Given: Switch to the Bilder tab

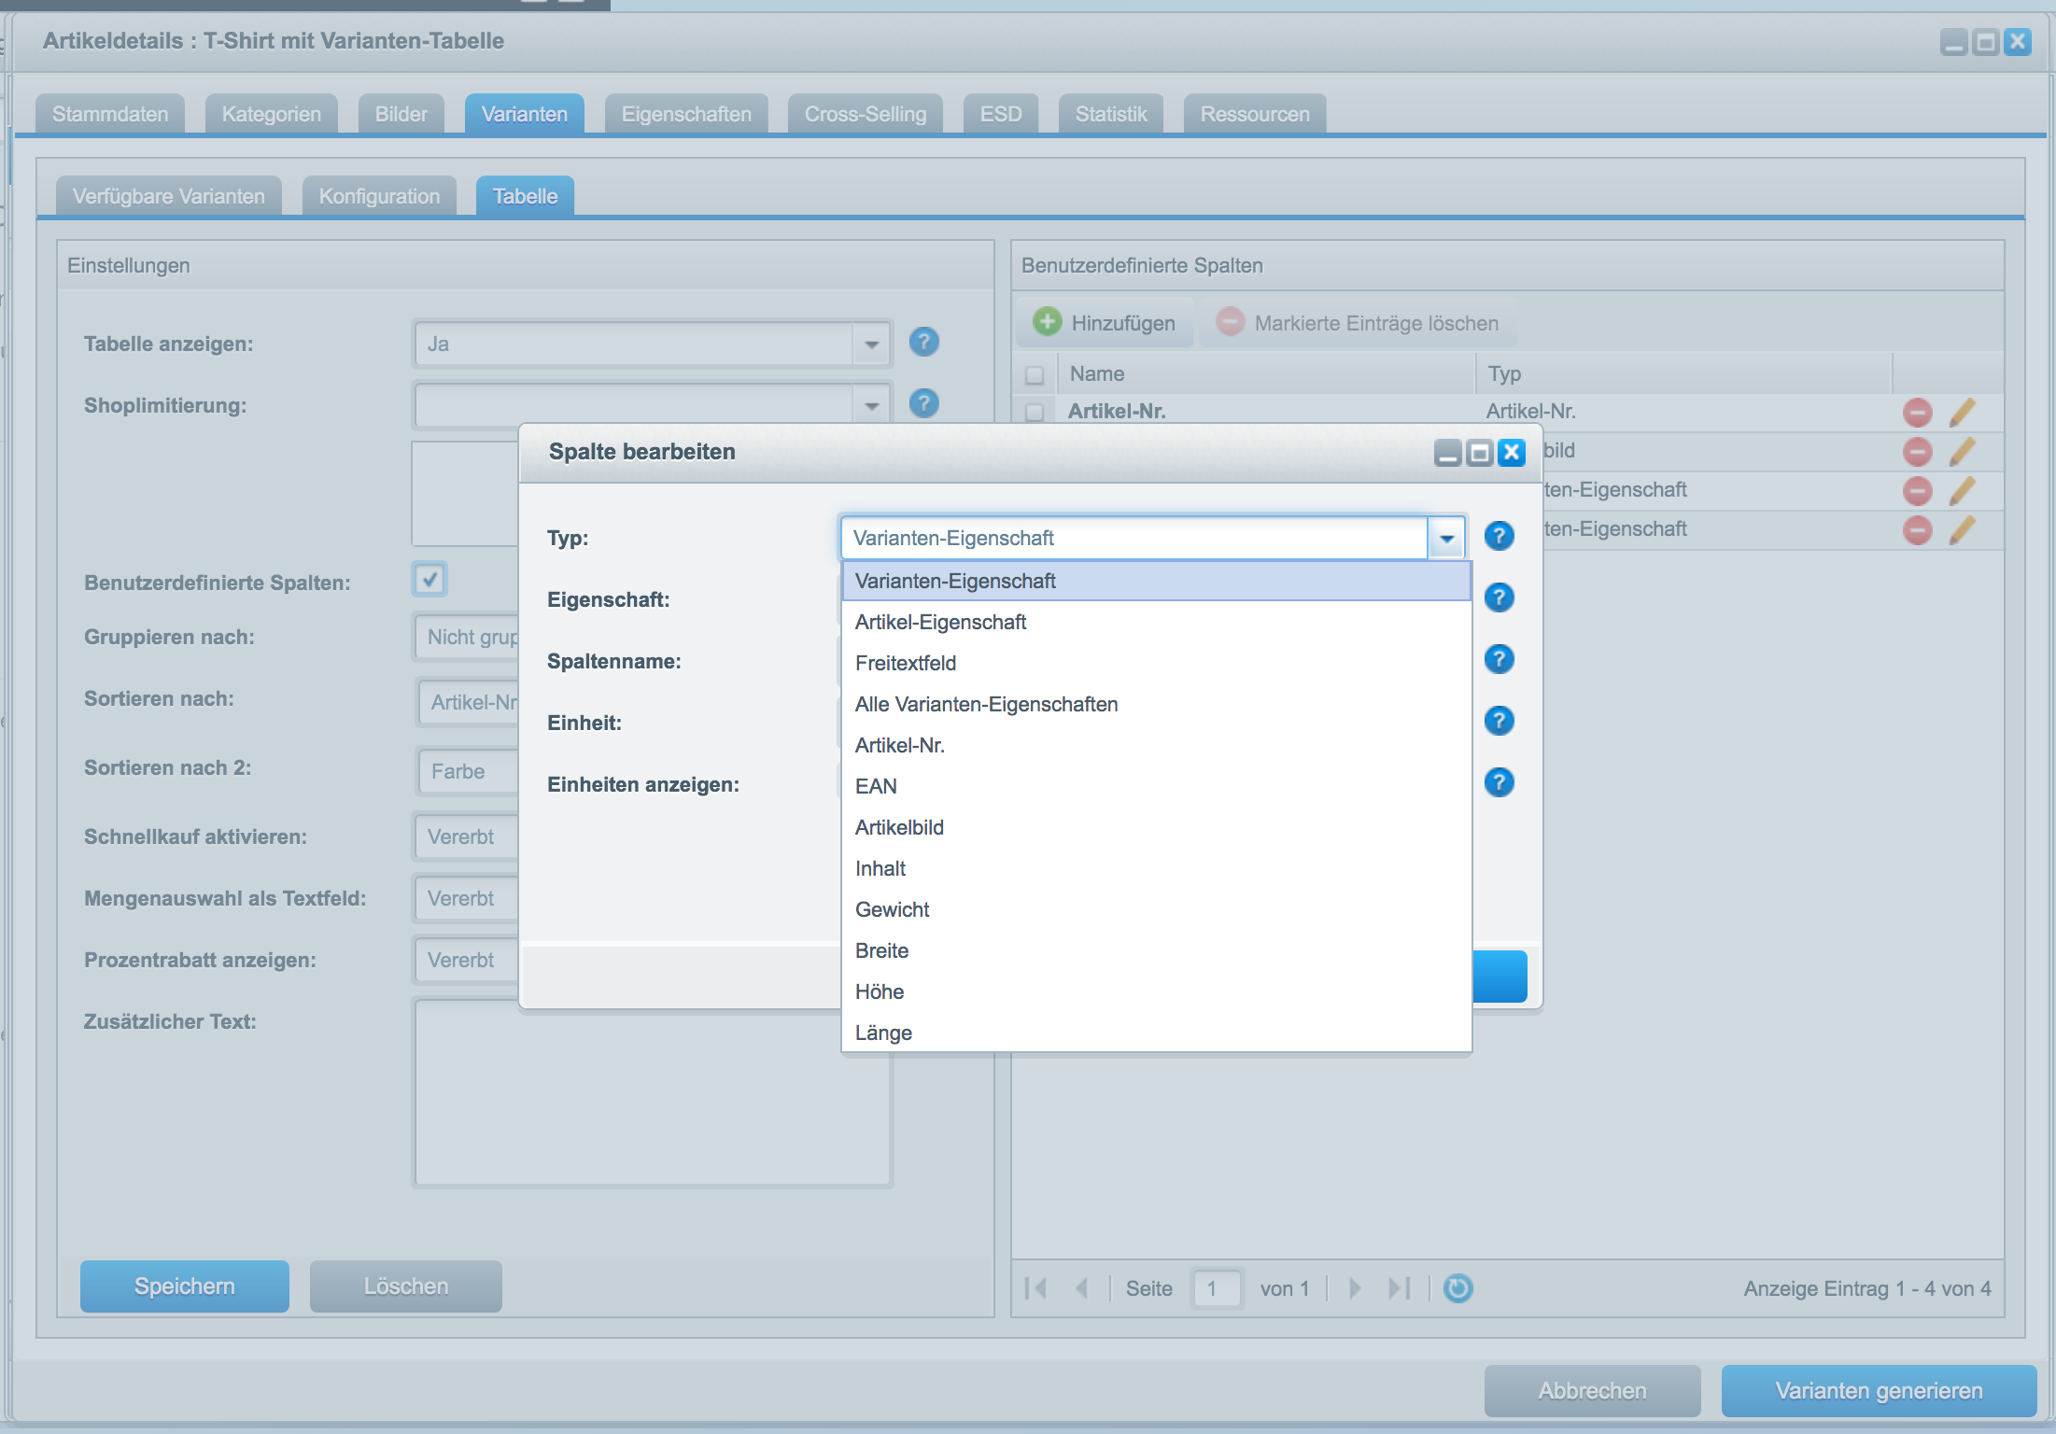Looking at the screenshot, I should [401, 114].
